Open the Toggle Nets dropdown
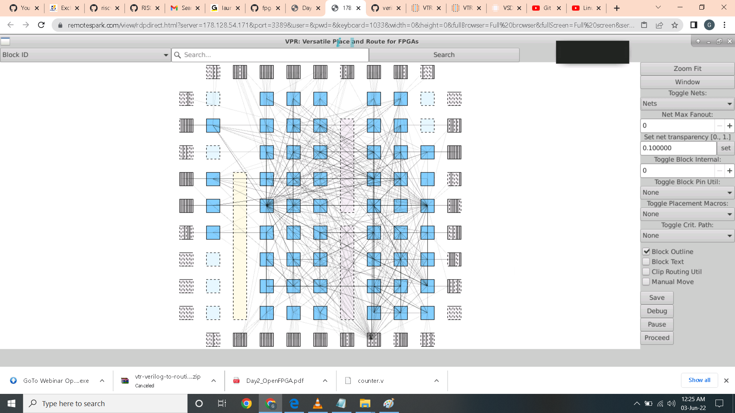735x413 pixels. point(687,104)
